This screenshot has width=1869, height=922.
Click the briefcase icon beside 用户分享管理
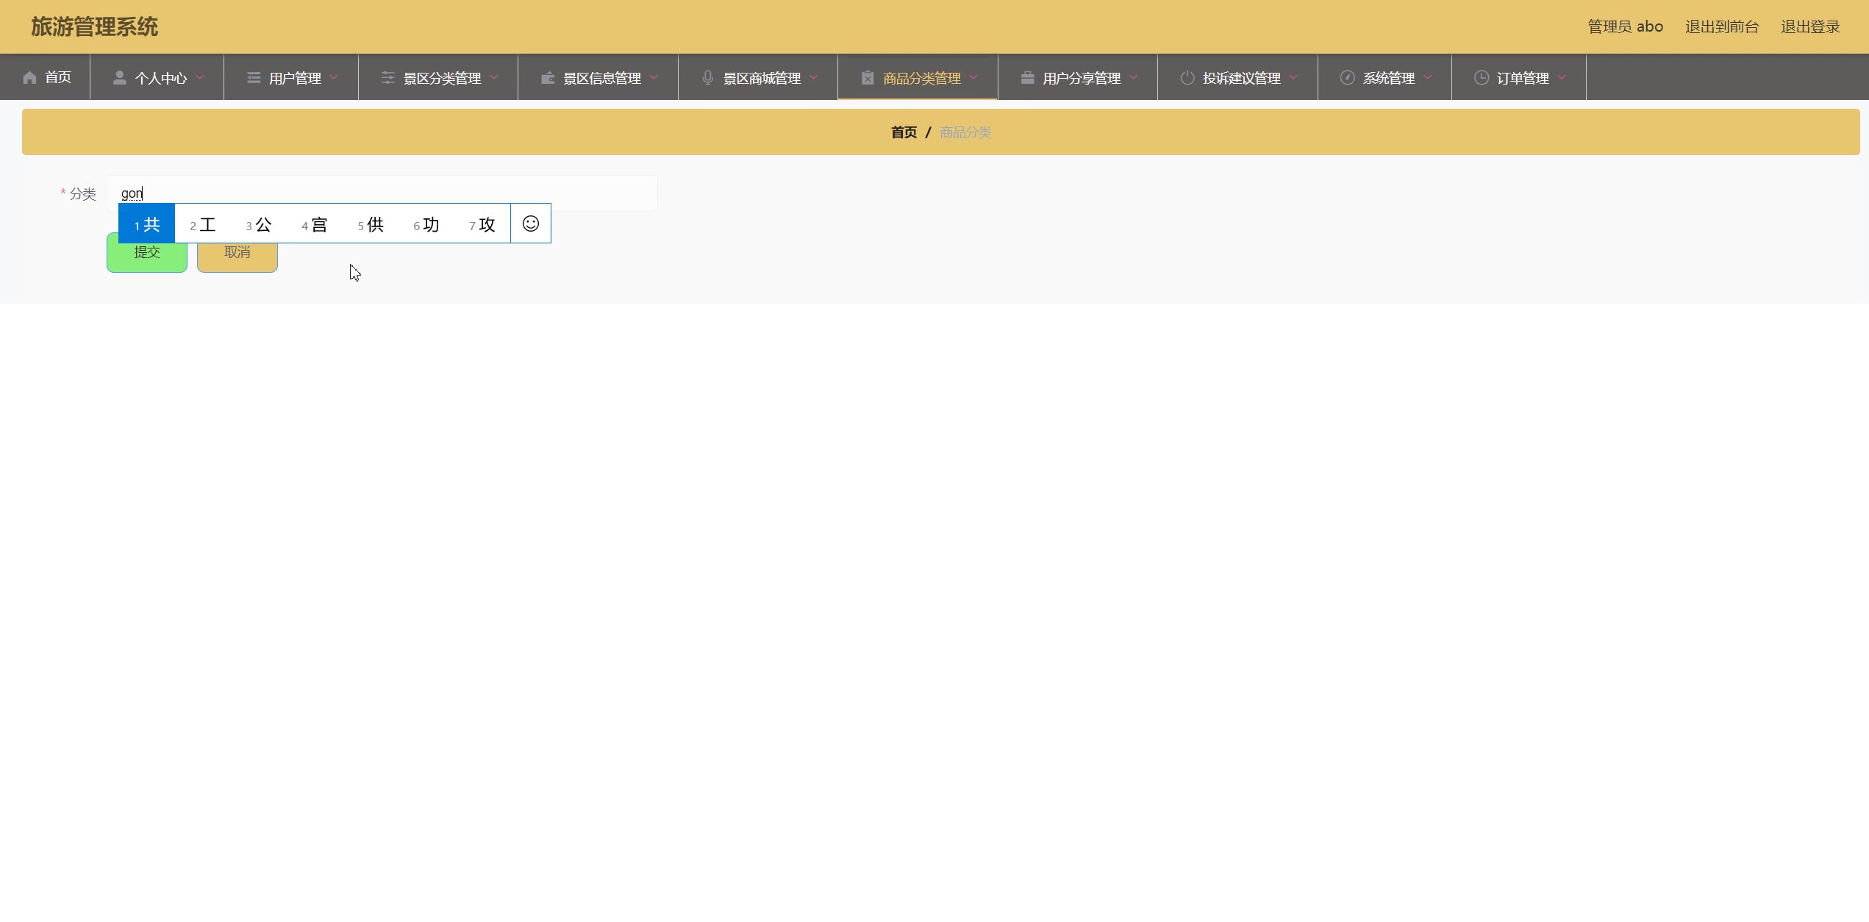coord(1028,78)
